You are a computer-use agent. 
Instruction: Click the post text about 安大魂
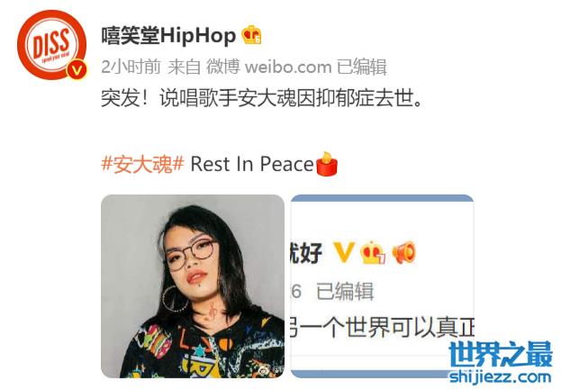click(262, 98)
